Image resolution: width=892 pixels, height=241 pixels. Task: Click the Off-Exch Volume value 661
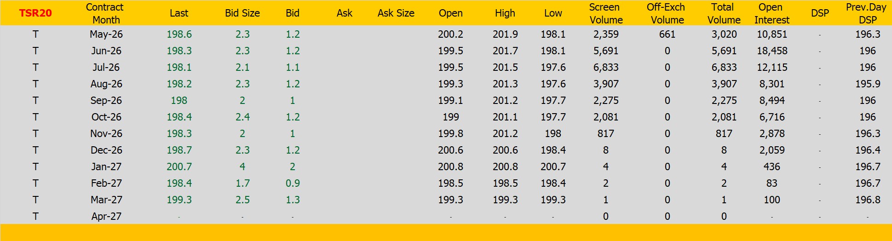point(667,34)
